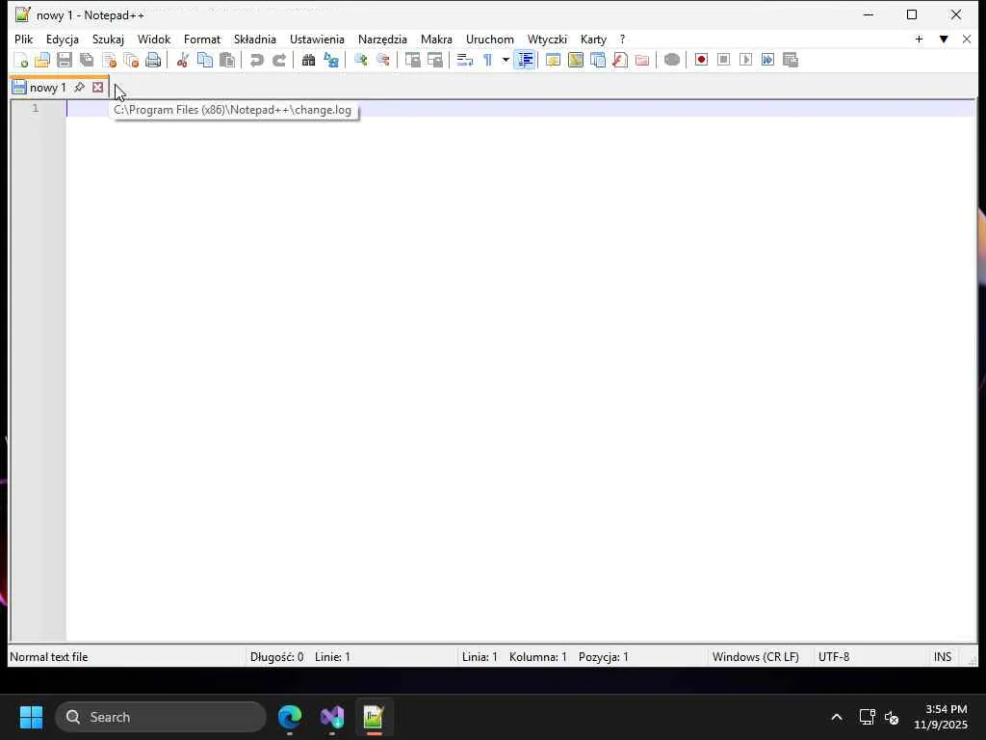
Task: Click the Replace toolbar icon
Action: (331, 61)
